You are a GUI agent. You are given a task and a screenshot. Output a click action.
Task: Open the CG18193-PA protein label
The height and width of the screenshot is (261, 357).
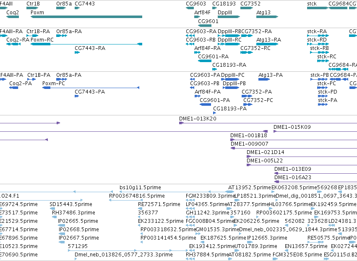230,109
